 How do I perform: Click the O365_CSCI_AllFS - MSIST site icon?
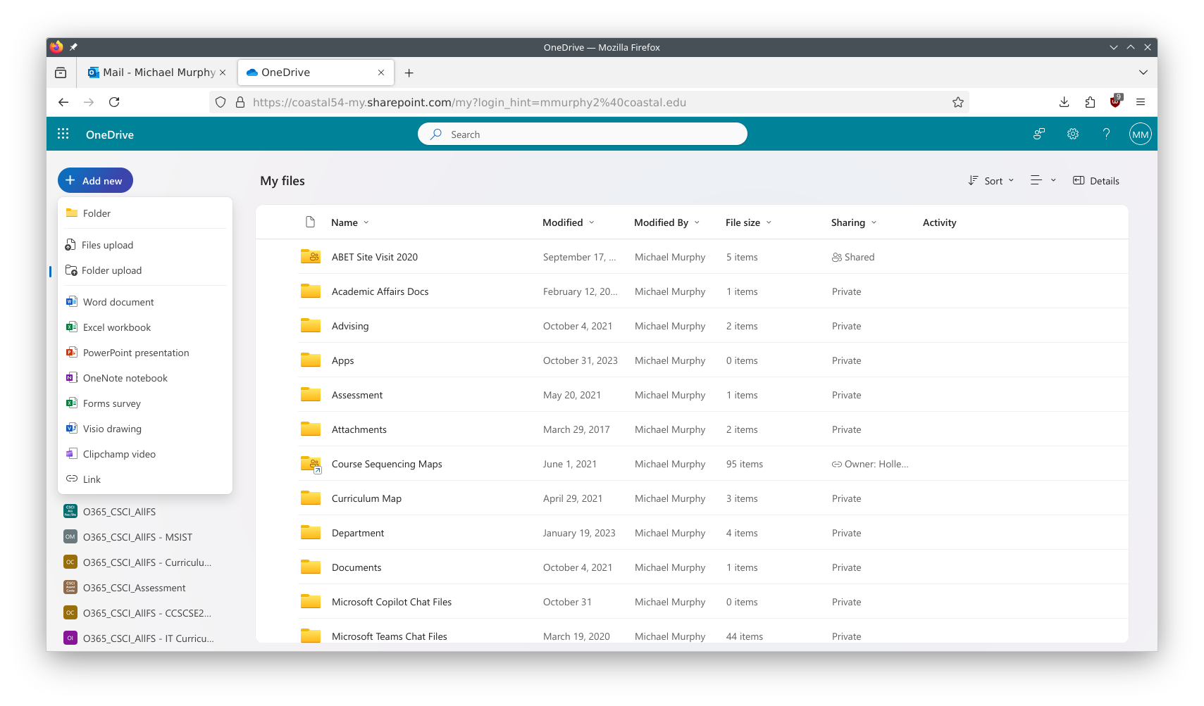[x=70, y=536]
